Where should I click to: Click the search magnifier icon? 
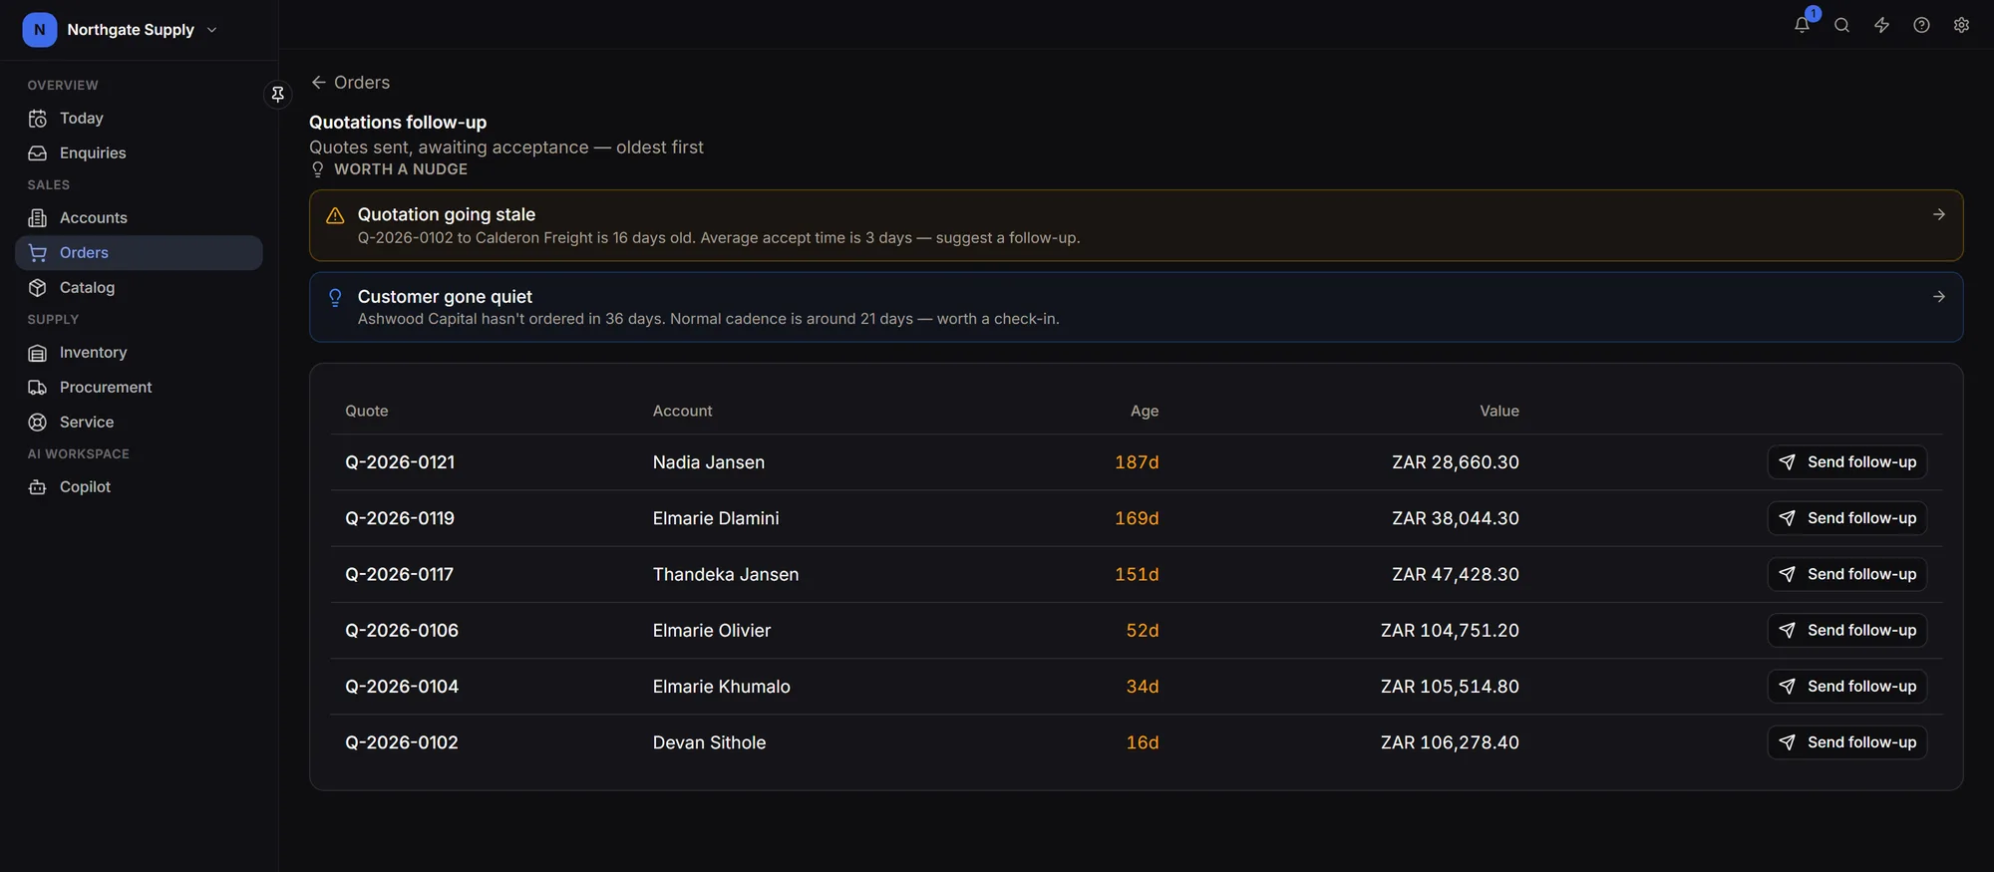(1841, 25)
